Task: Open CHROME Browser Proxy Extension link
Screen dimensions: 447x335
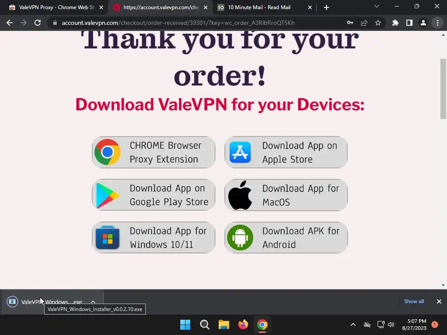Action: point(153,152)
